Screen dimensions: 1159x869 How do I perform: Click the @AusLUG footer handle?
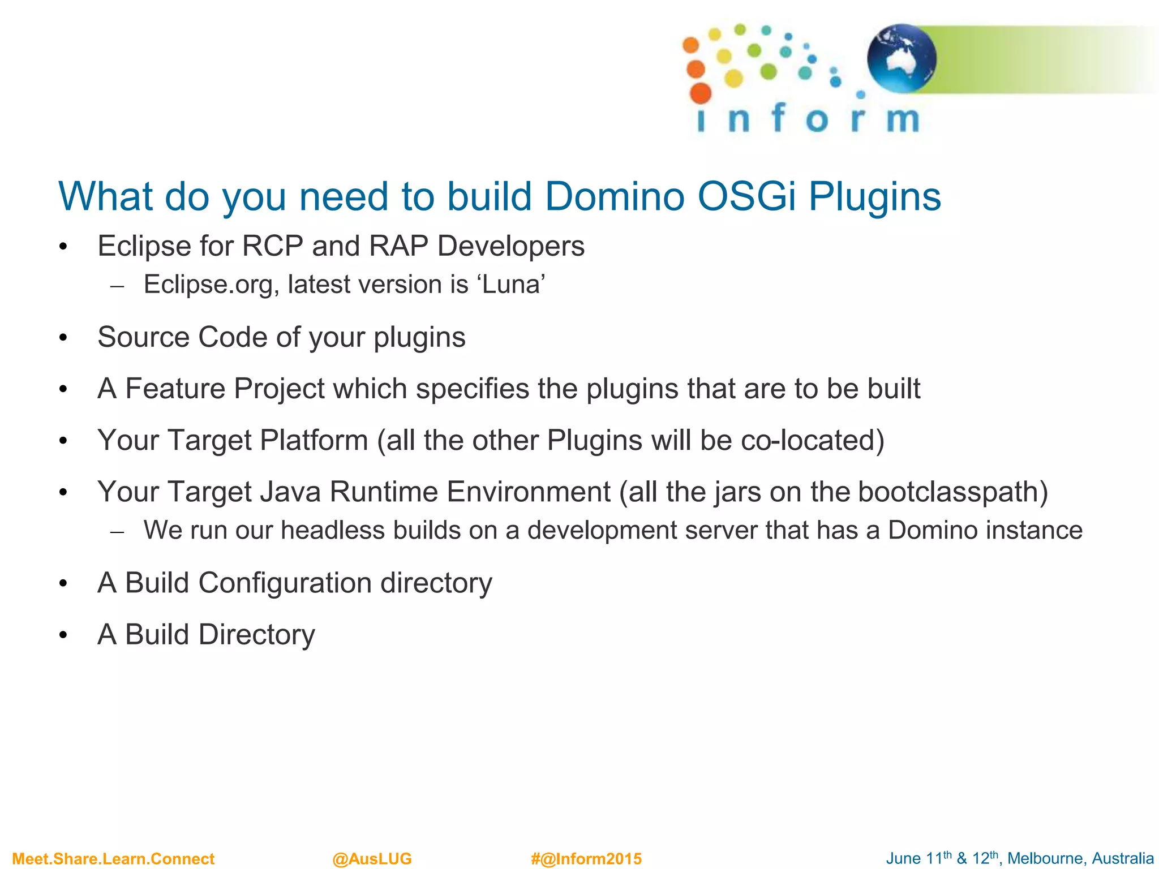[x=372, y=859]
